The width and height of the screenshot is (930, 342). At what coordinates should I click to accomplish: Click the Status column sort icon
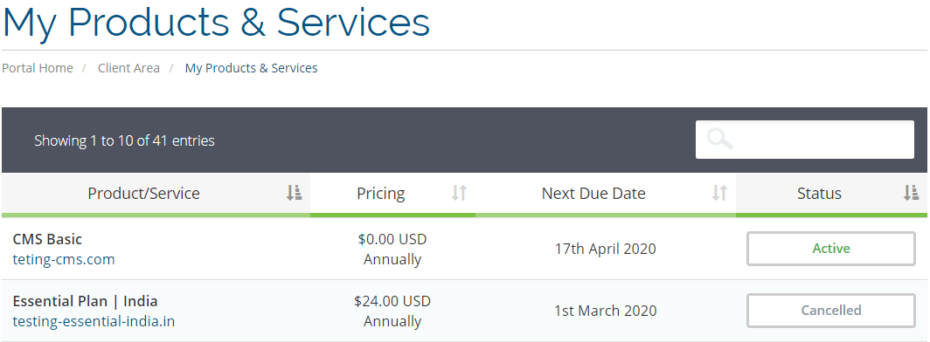coord(911,193)
